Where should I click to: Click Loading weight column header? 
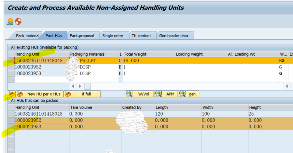pos(201,54)
